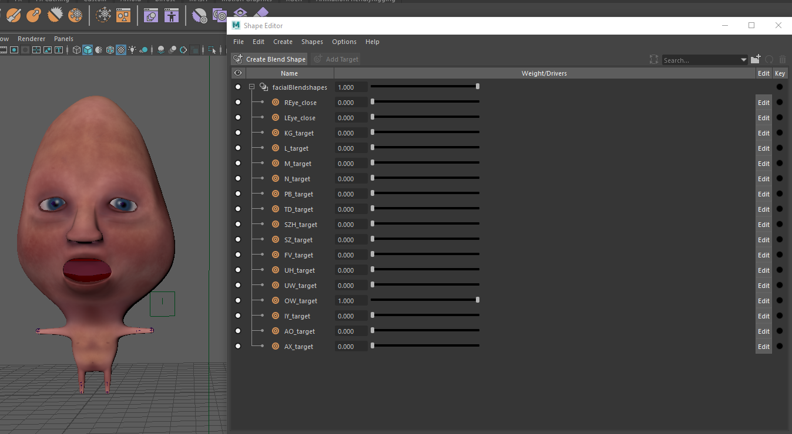
Task: Toggle visibility of the REye_close target
Action: [x=238, y=103]
